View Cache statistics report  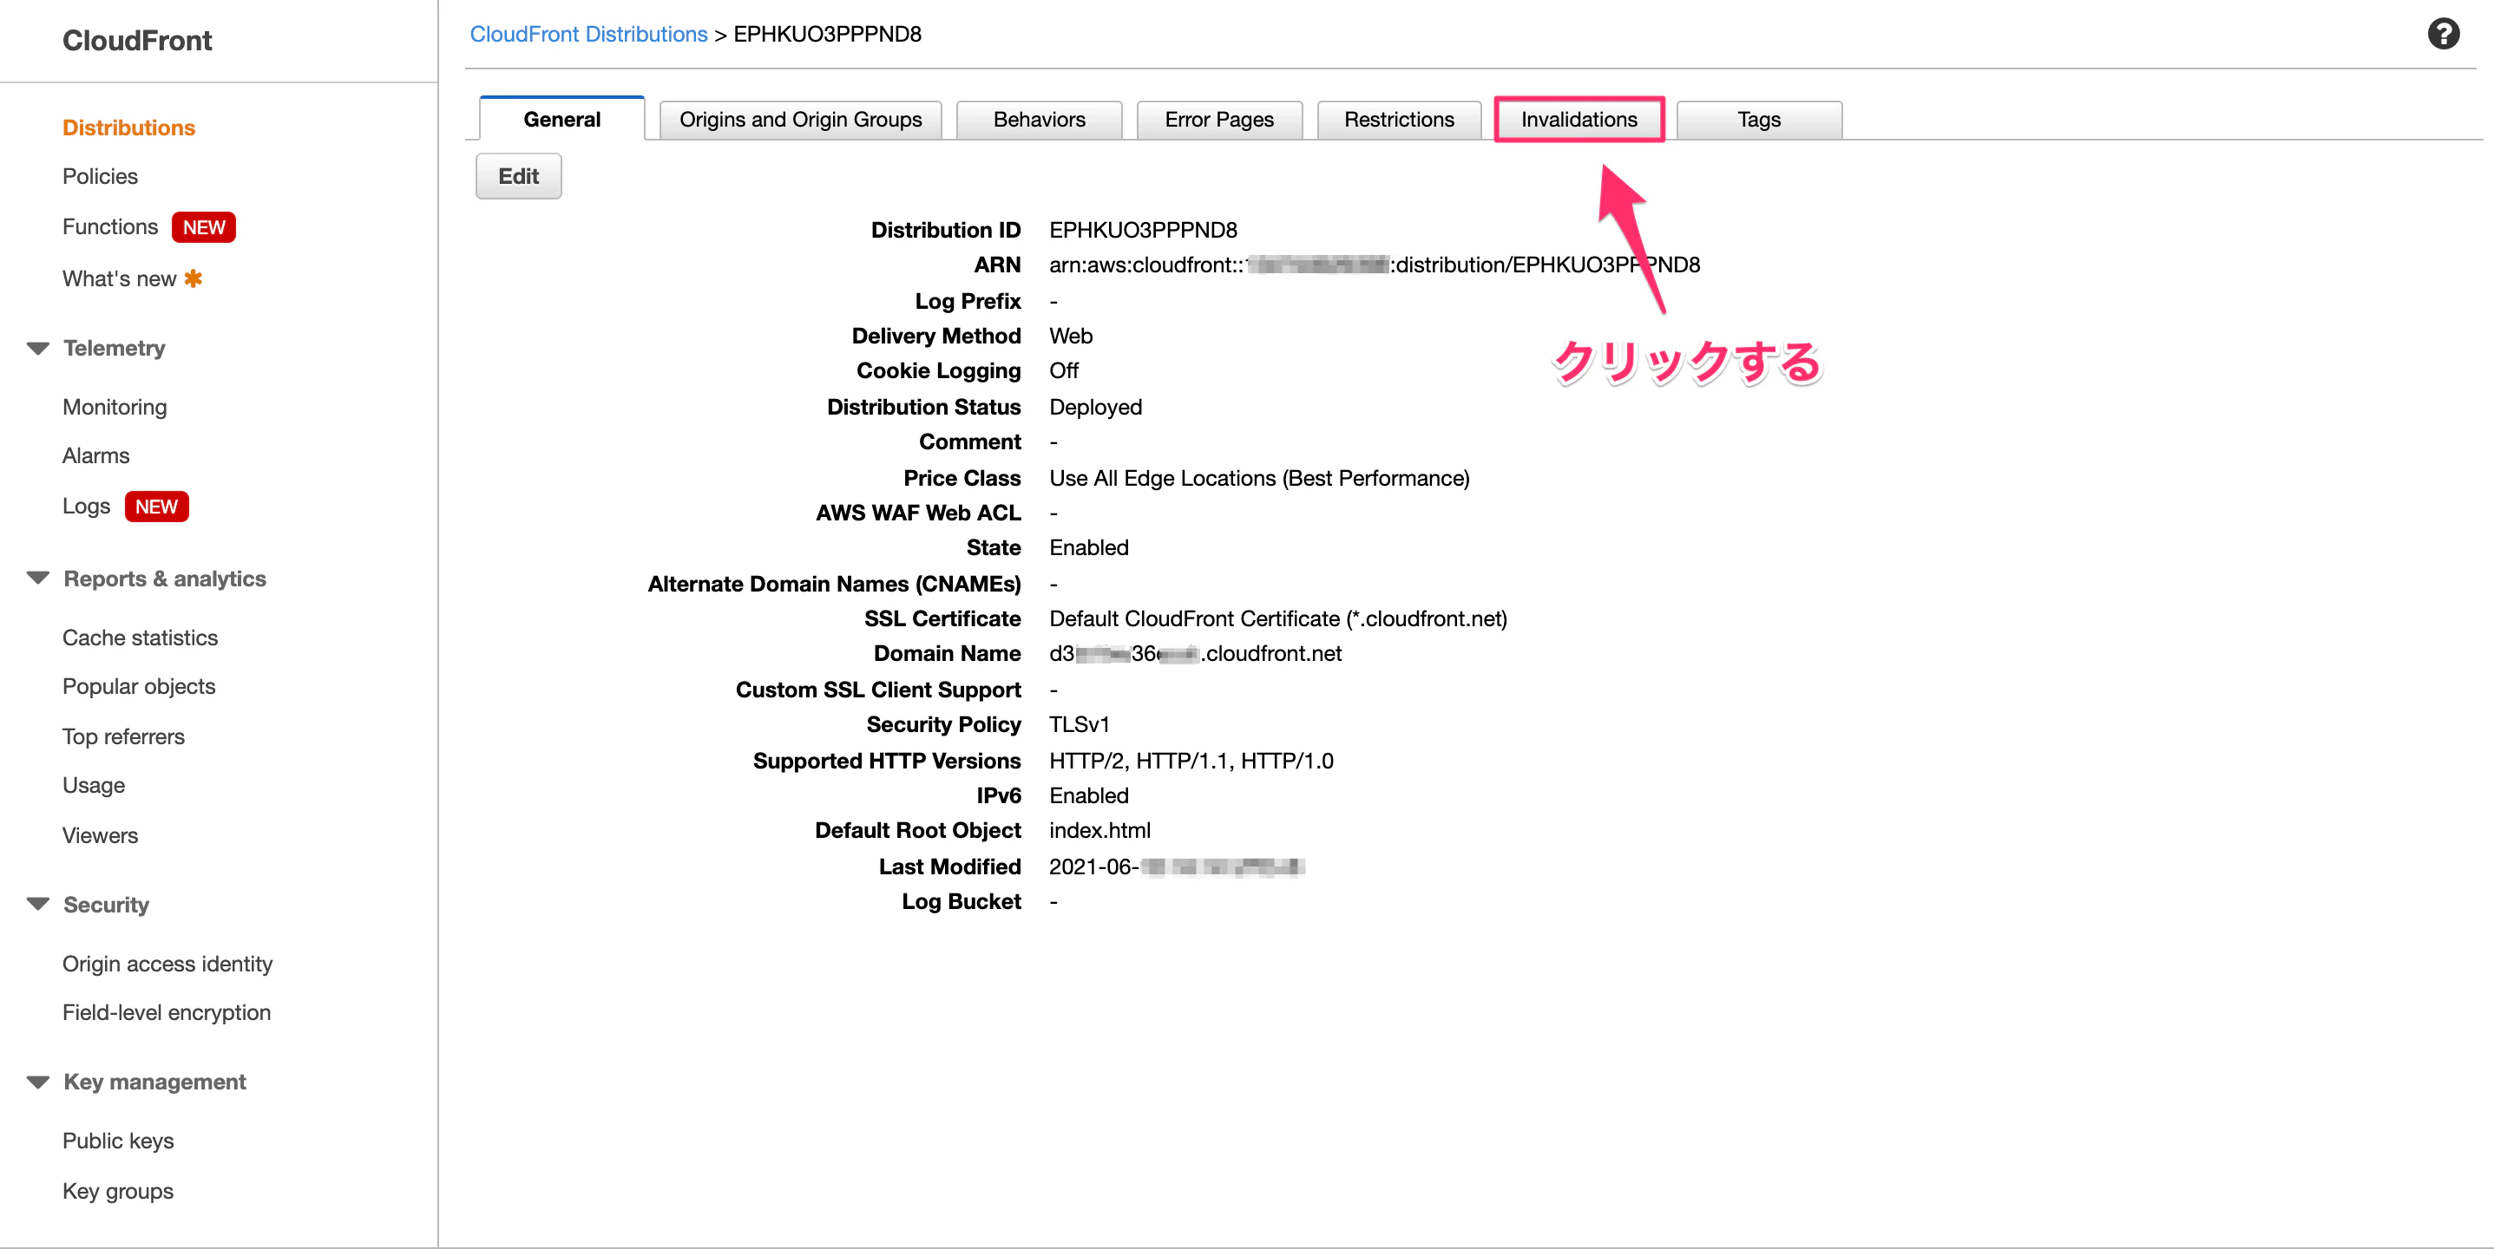tap(141, 638)
